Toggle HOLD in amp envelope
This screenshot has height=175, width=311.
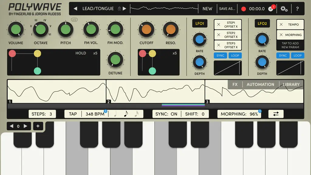(81, 53)
